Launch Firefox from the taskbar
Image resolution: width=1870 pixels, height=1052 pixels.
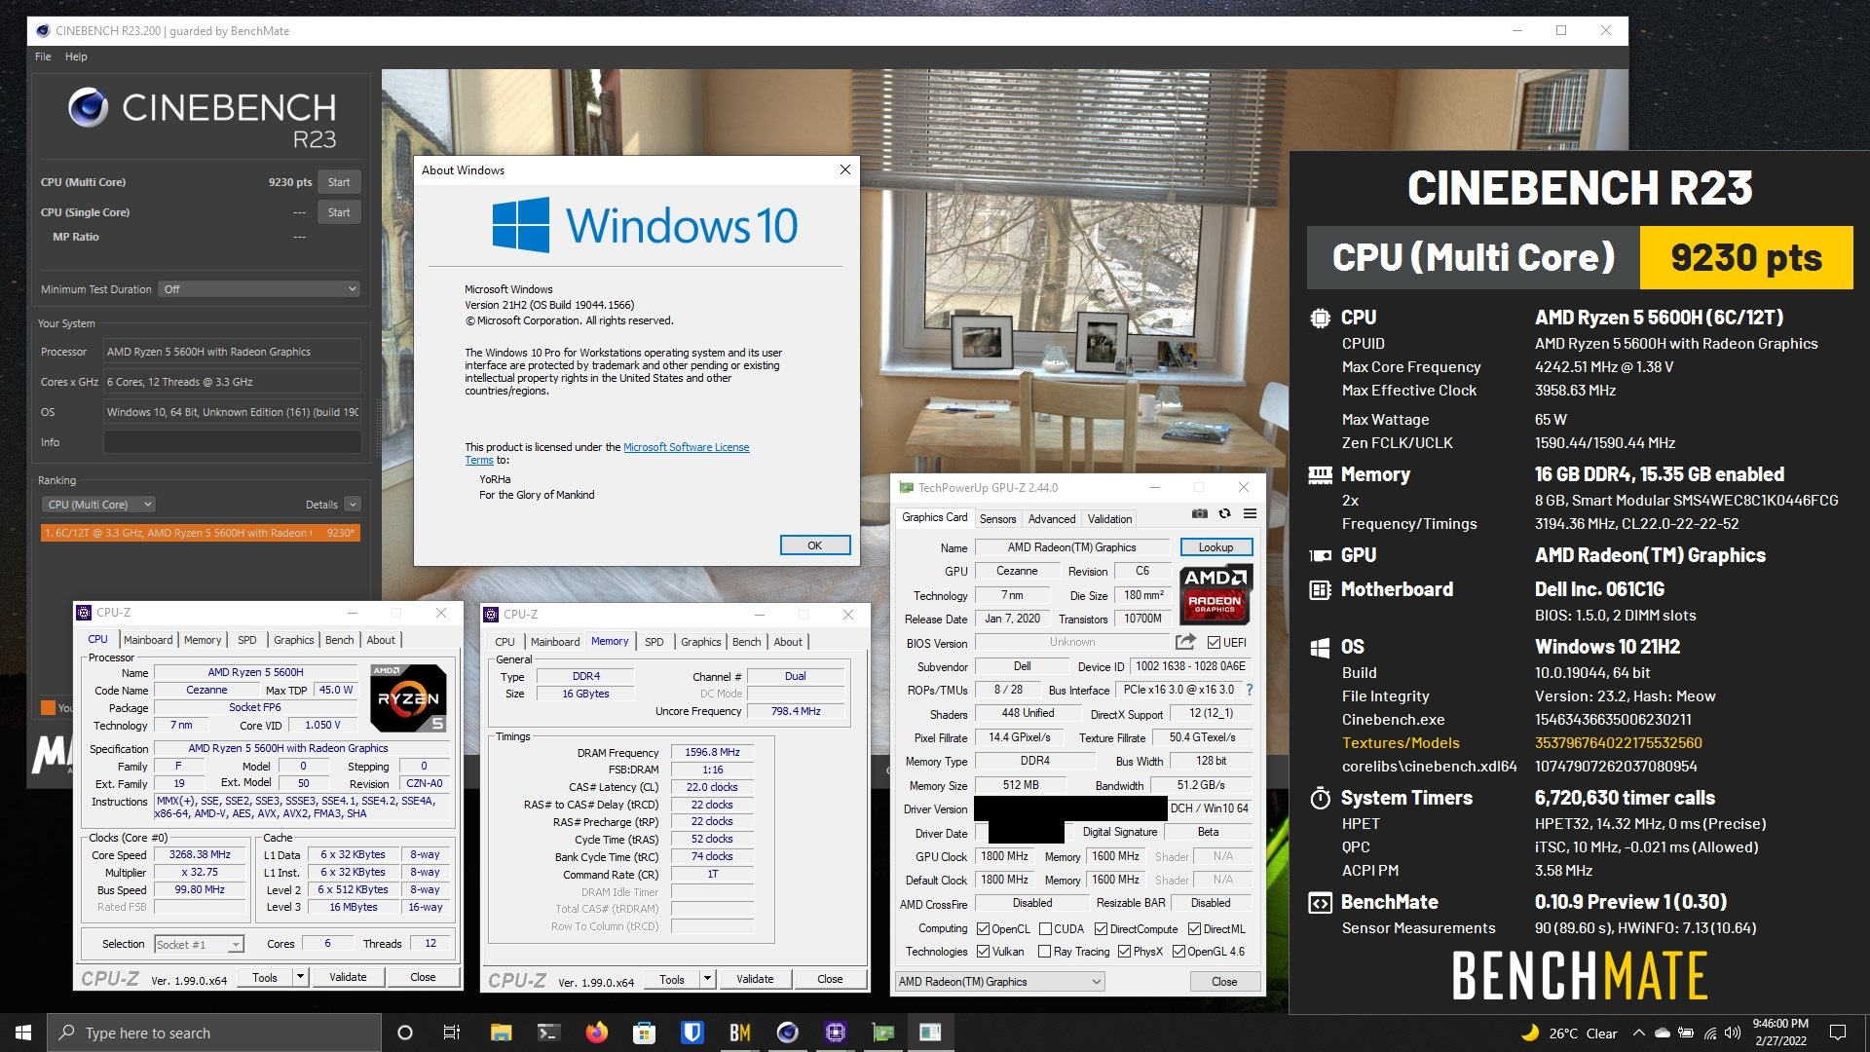pos(596,1033)
